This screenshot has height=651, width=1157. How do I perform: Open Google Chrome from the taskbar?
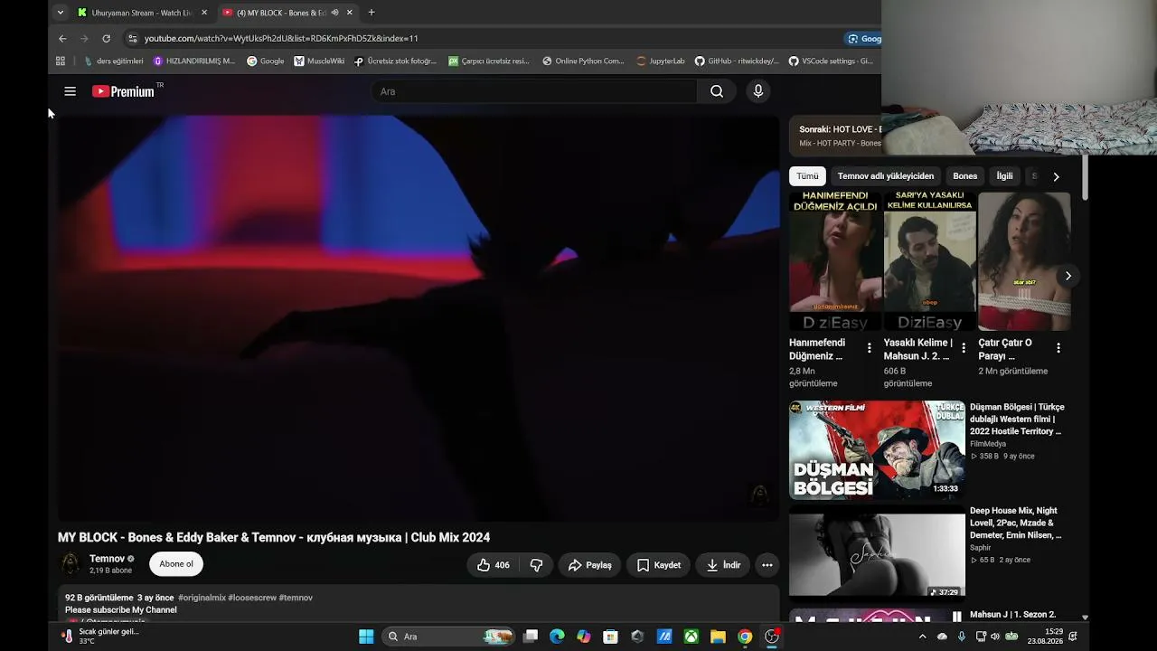click(745, 637)
